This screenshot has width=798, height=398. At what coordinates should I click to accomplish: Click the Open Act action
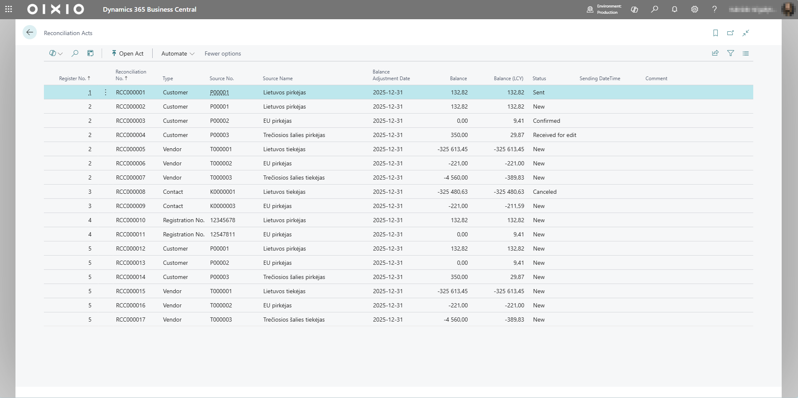pyautogui.click(x=128, y=53)
